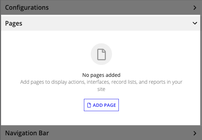Collapse the Pages section chevron
The width and height of the screenshot is (202, 140).
point(195,23)
